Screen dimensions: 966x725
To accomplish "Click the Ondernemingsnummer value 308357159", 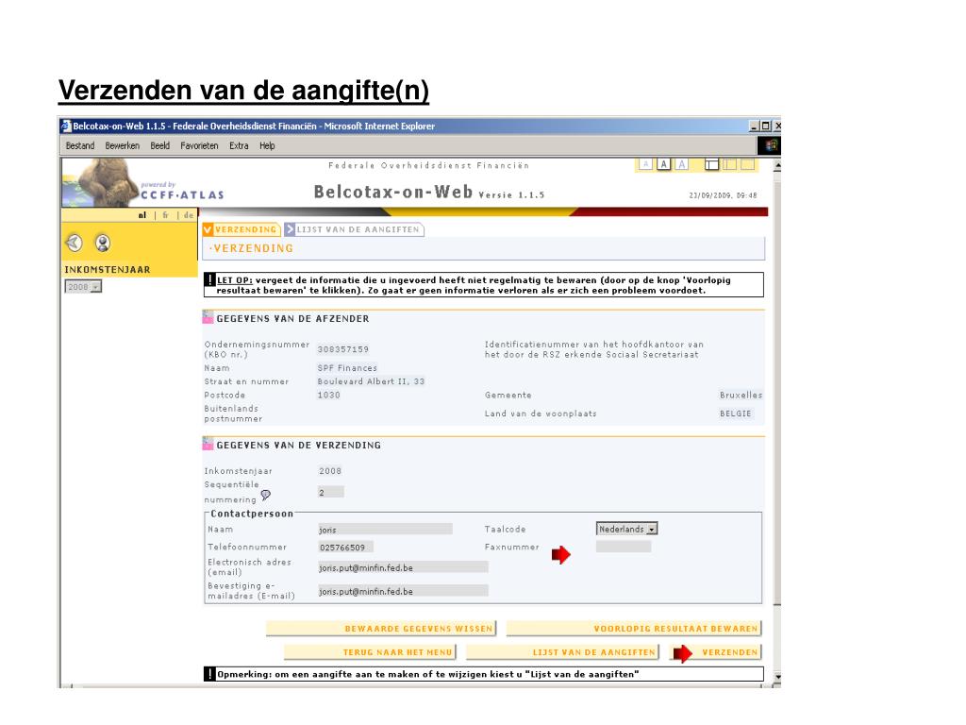I will click(343, 349).
